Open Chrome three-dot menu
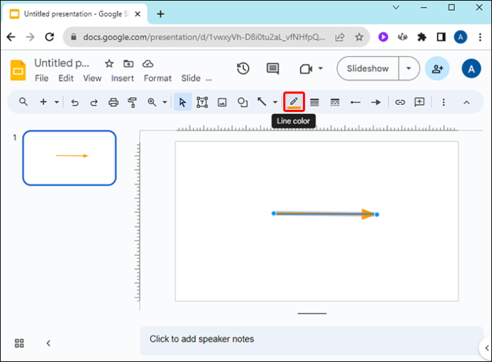 (x=480, y=37)
